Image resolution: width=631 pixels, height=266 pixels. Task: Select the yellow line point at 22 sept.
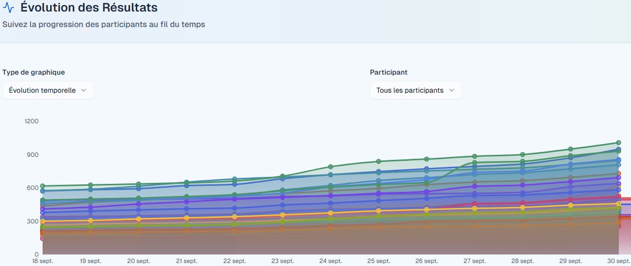234,216
